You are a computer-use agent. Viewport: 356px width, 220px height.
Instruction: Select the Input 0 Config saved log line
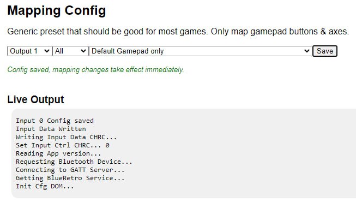(x=55, y=121)
